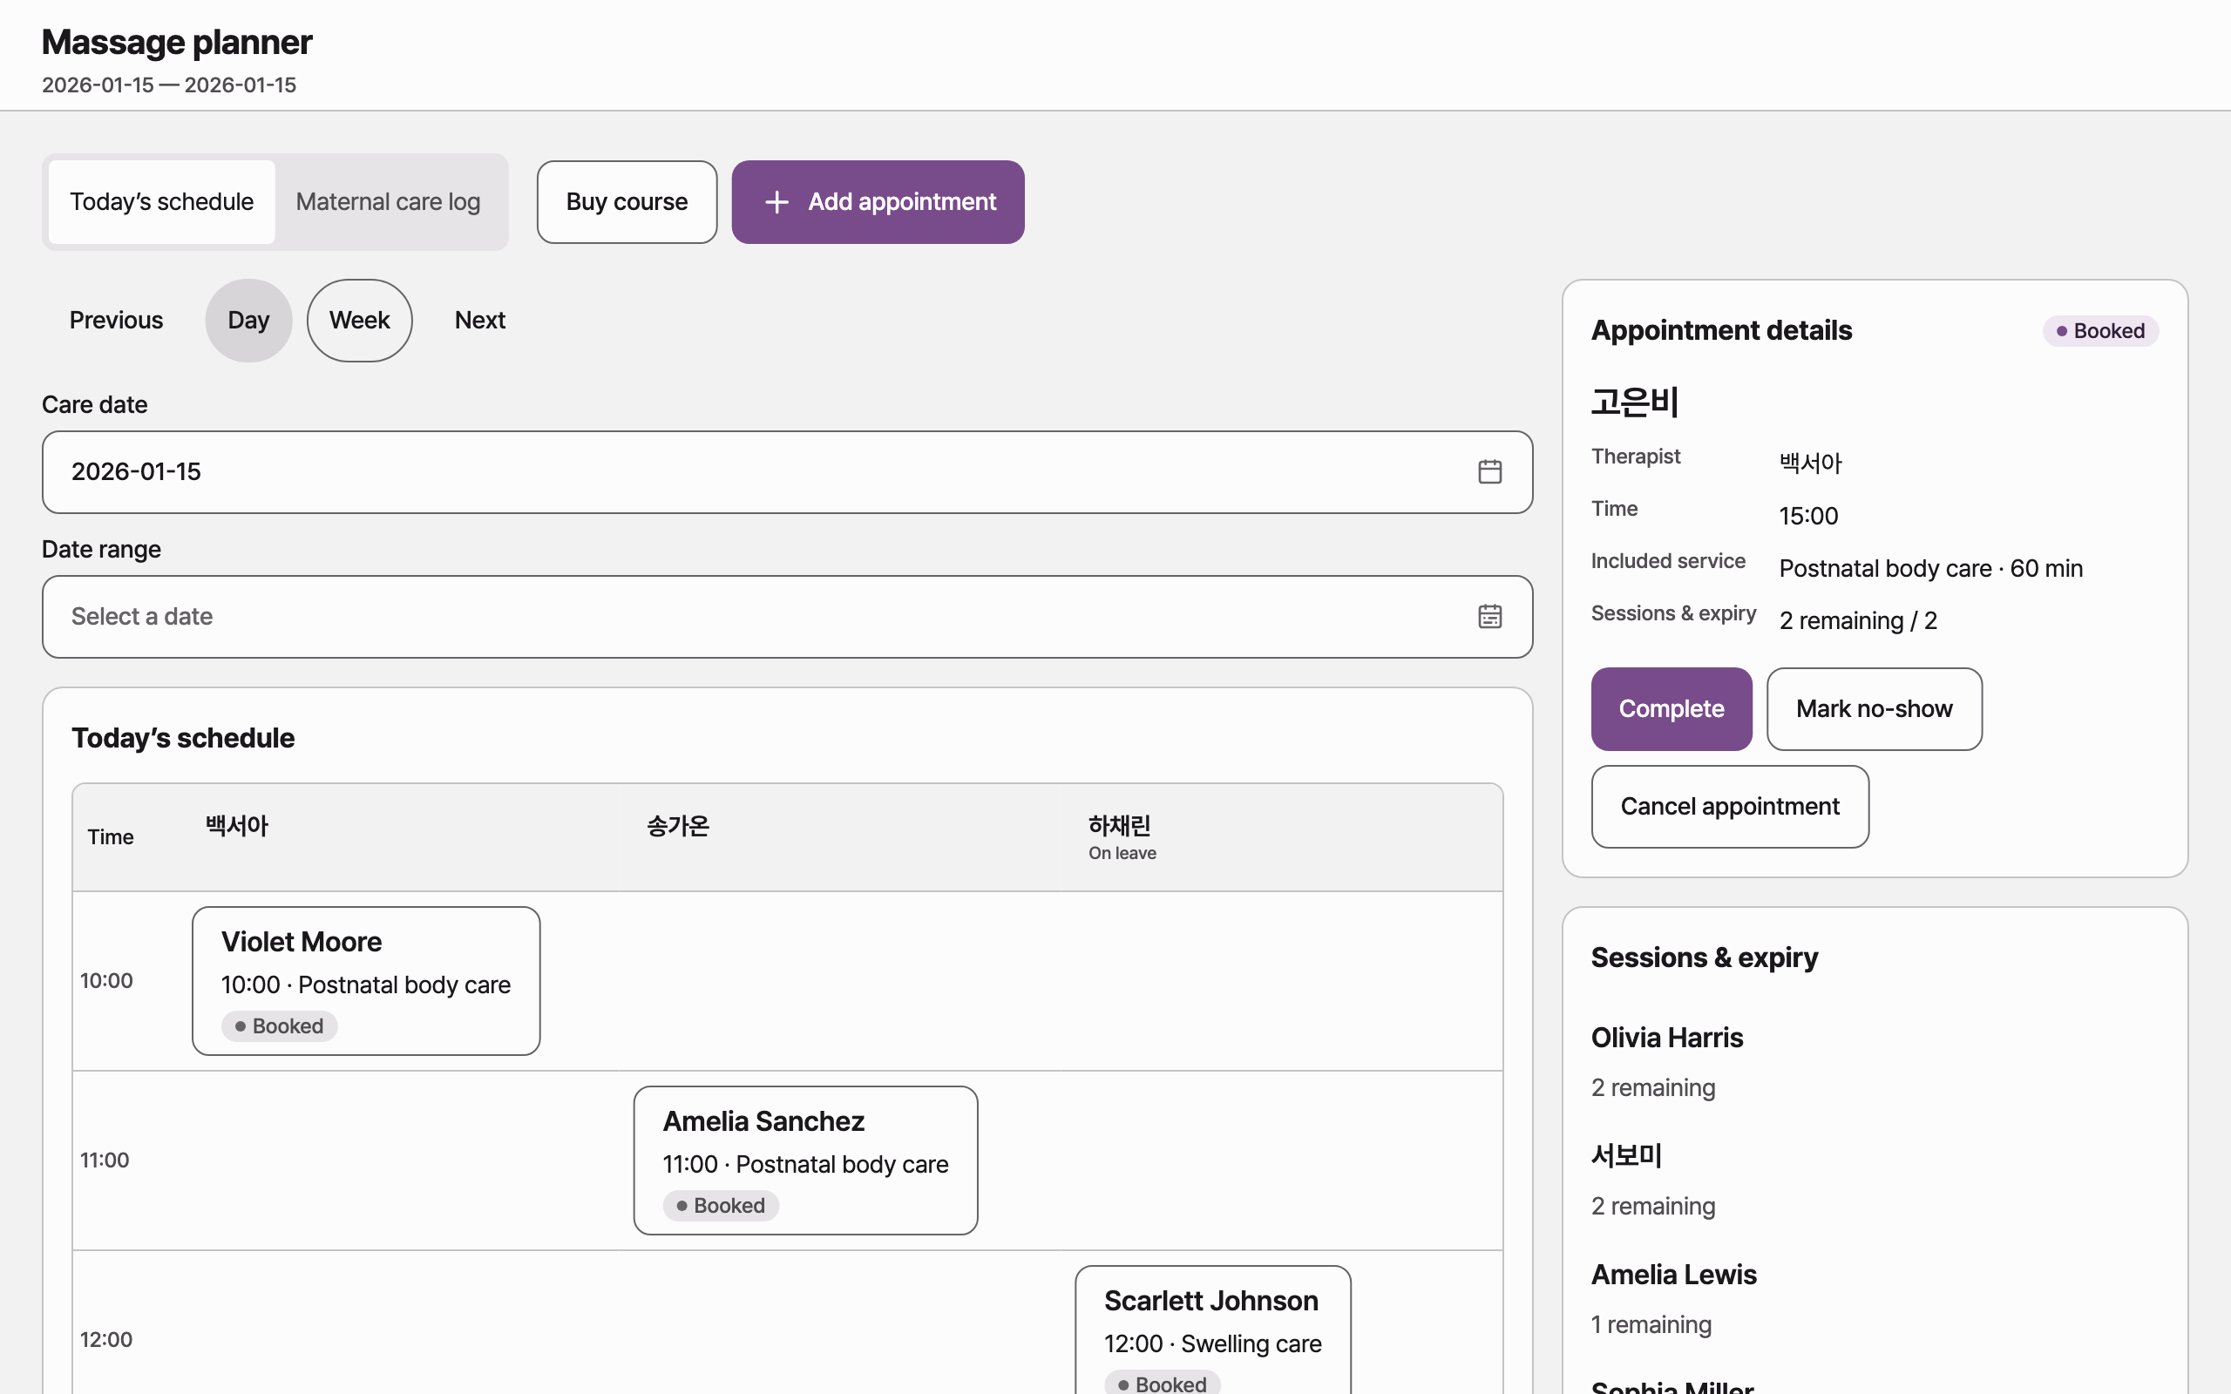Open Violet Moore appointment card
This screenshot has width=2231, height=1394.
pos(366,980)
